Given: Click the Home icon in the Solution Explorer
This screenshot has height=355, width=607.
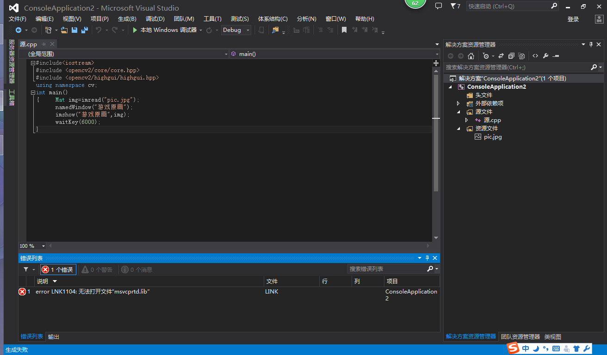Looking at the screenshot, I should pyautogui.click(x=471, y=56).
